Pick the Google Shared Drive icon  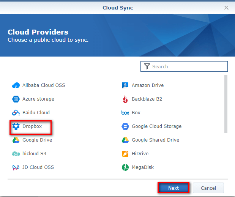tap(125, 140)
